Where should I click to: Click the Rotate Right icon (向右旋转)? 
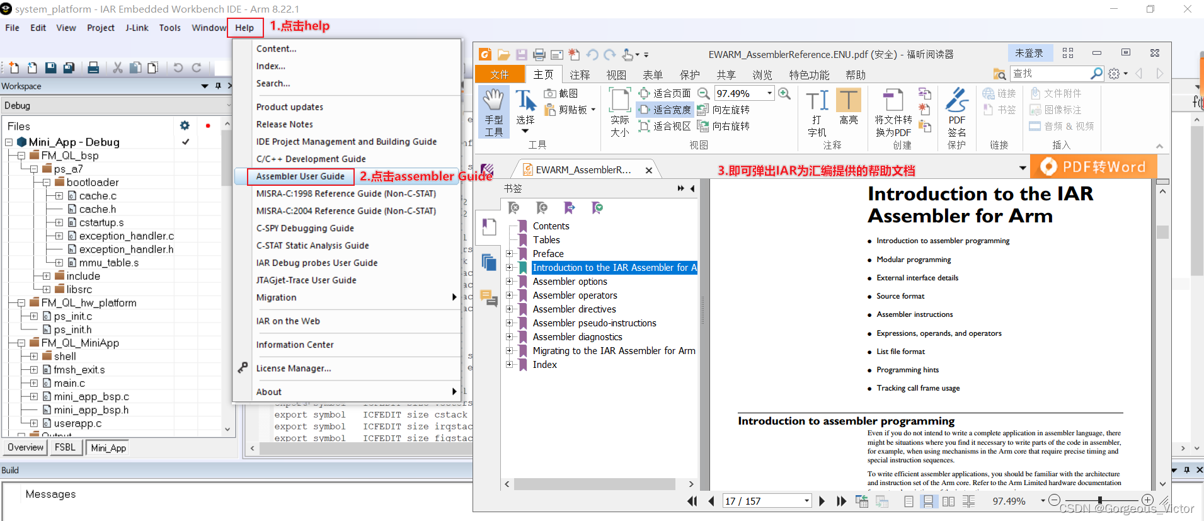point(703,126)
